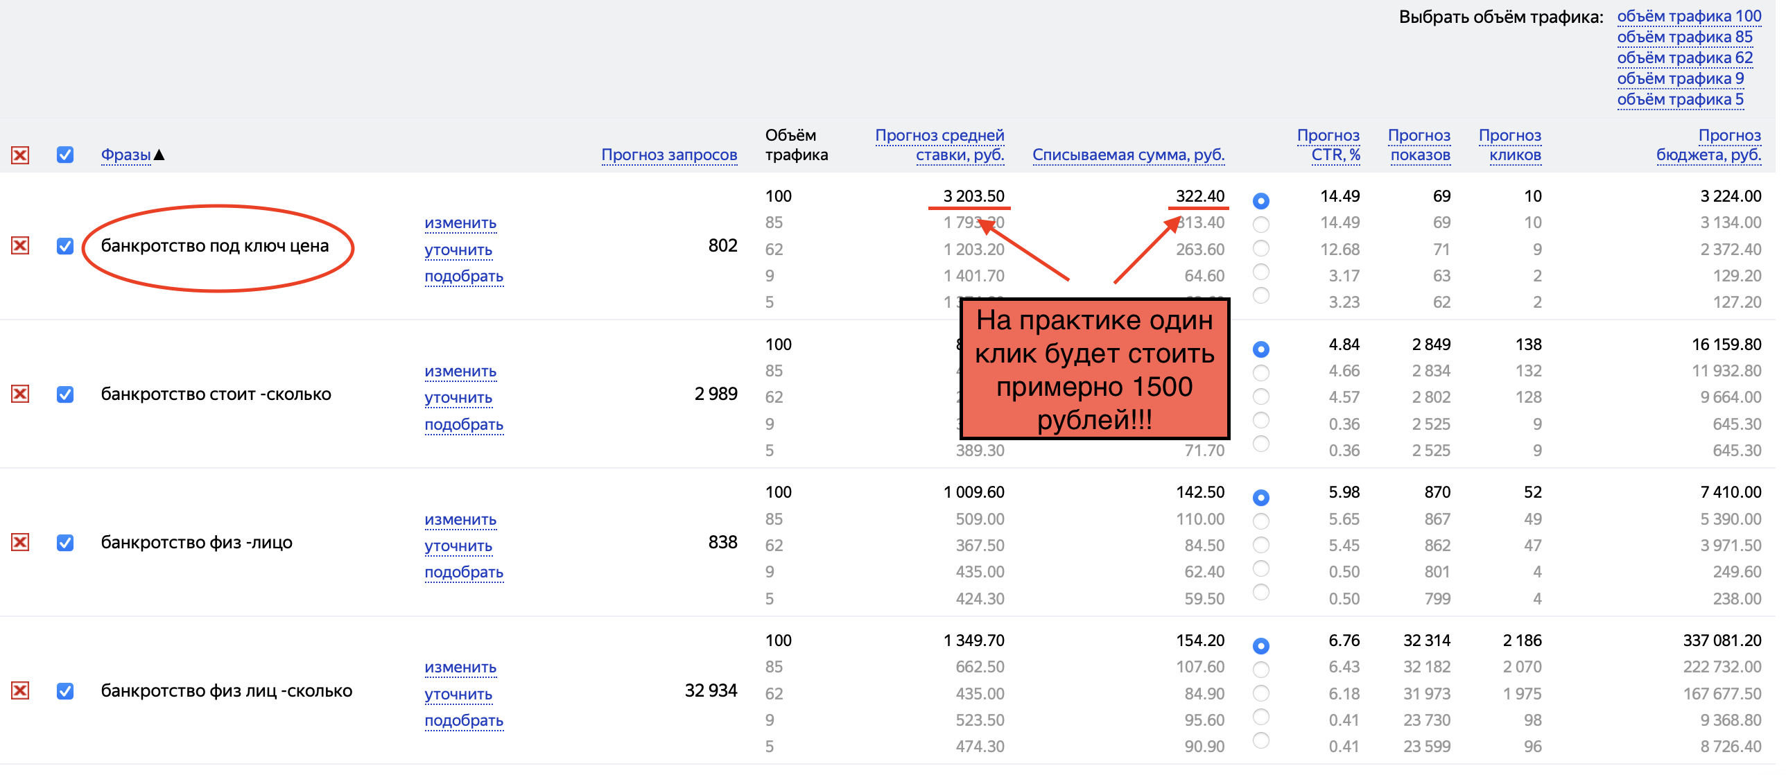The height and width of the screenshot is (775, 1786).
Task: Click изменить for банкротство под ключ цена
Action: (460, 223)
